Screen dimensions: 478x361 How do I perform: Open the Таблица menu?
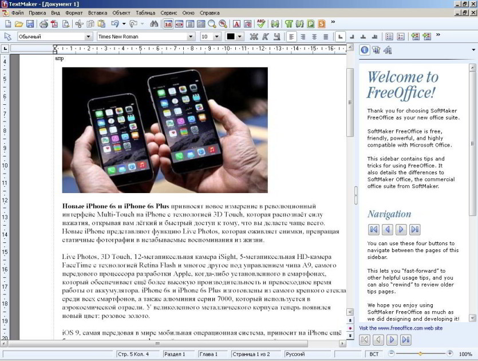click(x=145, y=13)
